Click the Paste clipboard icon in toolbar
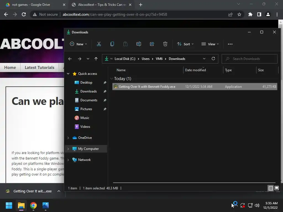Viewport: 283px width, 212px height. coord(125,44)
